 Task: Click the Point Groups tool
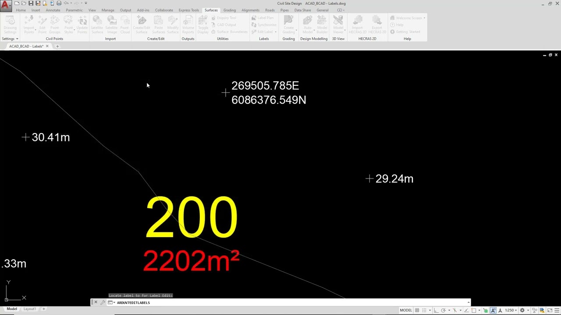tap(54, 24)
